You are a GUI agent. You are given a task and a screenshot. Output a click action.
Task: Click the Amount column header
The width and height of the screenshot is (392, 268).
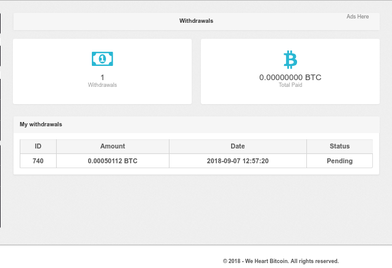click(113, 146)
